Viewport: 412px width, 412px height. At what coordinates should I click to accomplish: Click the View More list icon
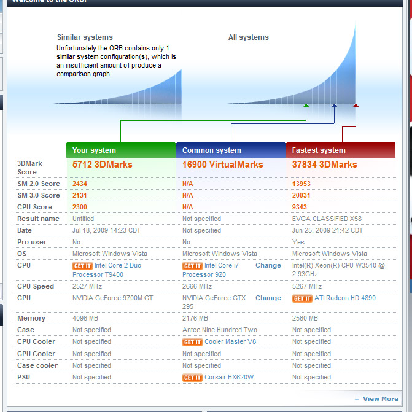coord(357,398)
